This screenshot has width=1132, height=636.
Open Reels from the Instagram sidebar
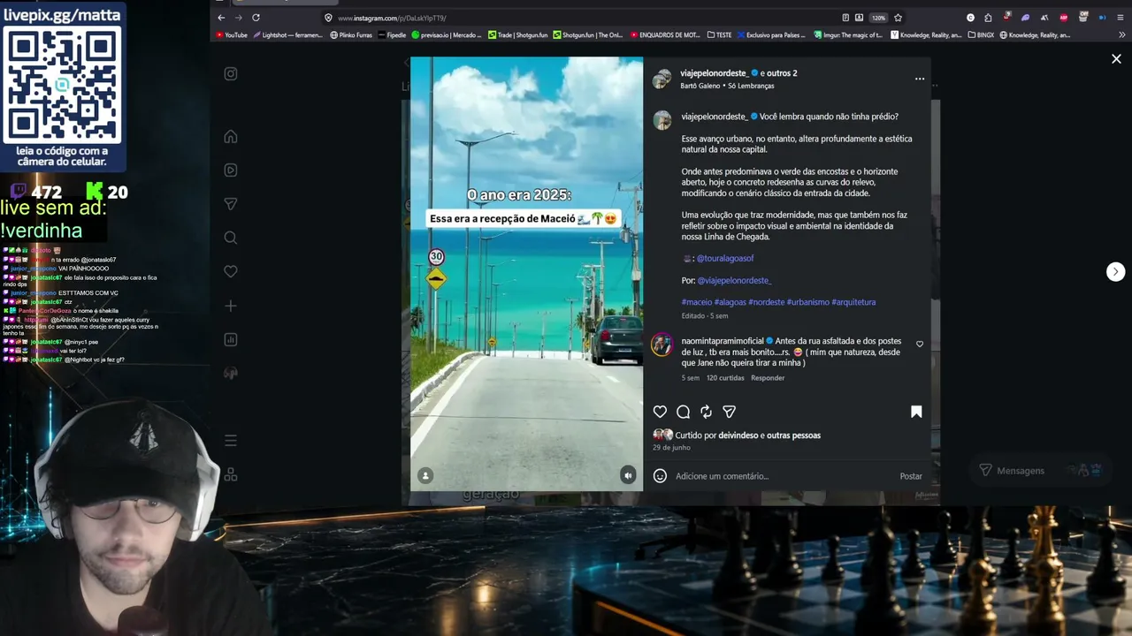click(231, 170)
